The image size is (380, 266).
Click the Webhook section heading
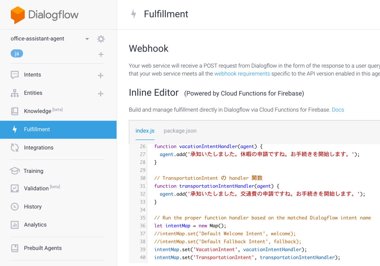point(149,48)
